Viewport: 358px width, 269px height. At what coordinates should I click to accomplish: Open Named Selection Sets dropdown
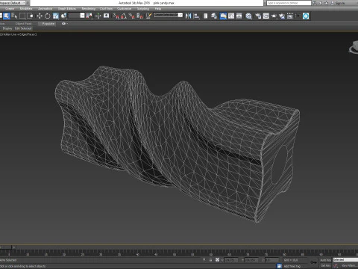click(x=168, y=15)
